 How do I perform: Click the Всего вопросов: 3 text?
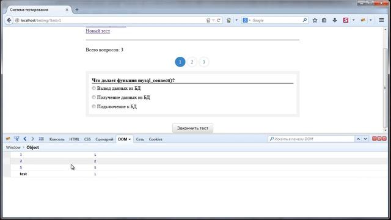coord(104,50)
